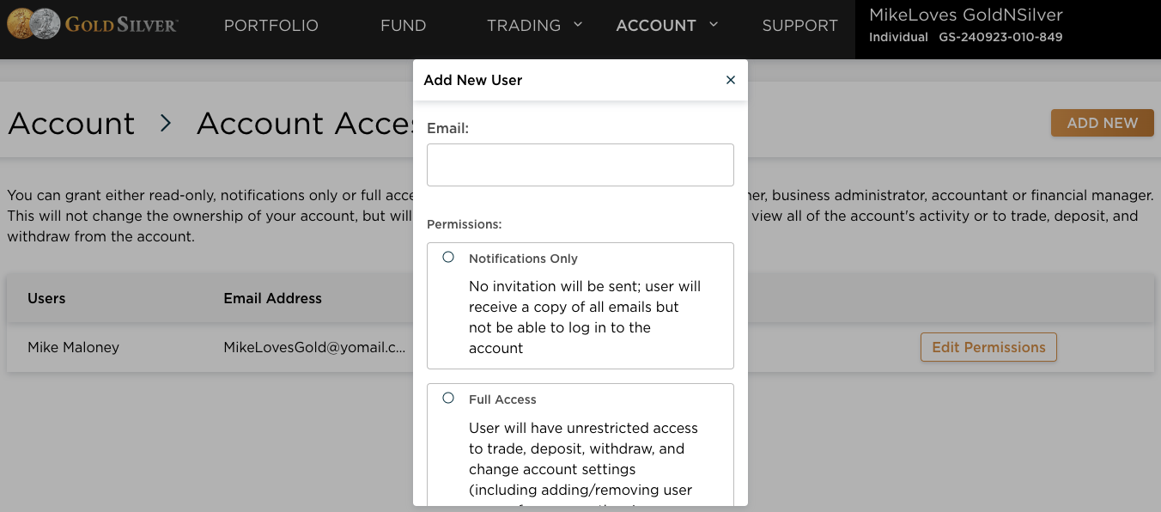Click the Trading menu label

coord(524,26)
